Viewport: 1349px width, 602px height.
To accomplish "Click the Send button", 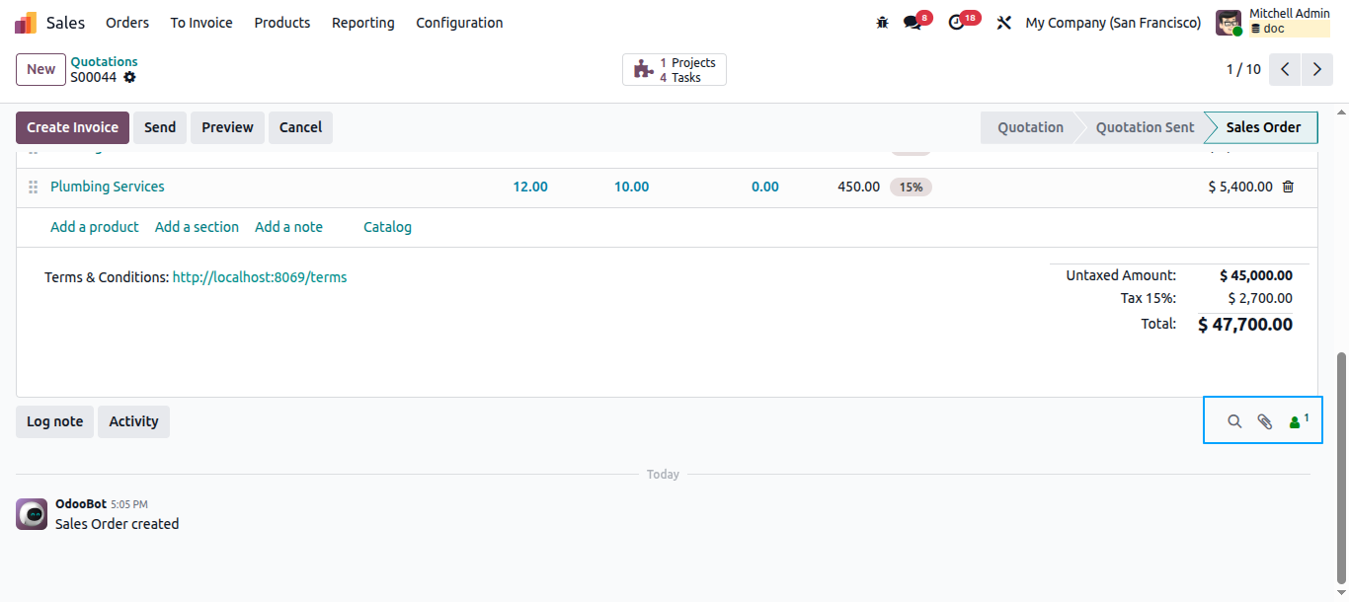I will [x=160, y=127].
